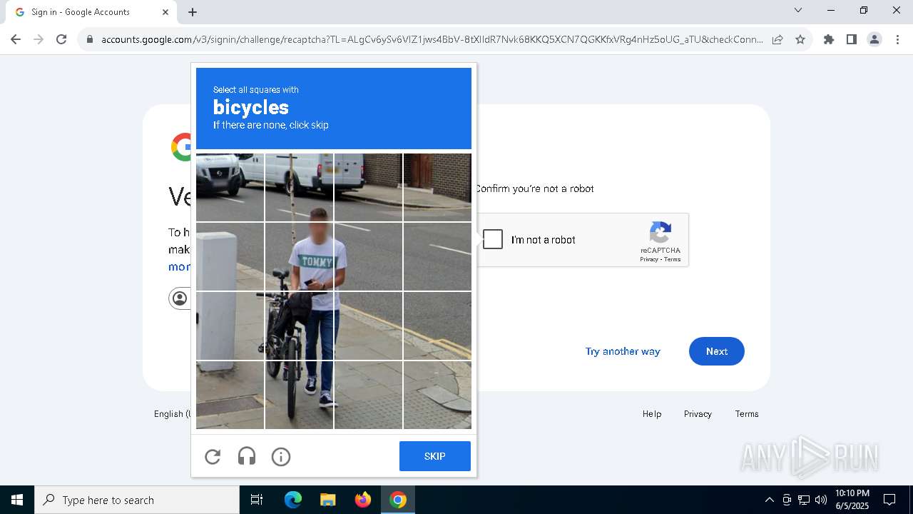Image resolution: width=913 pixels, height=514 pixels.
Task: Open the reCAPTCHA Terms link
Action: (673, 260)
